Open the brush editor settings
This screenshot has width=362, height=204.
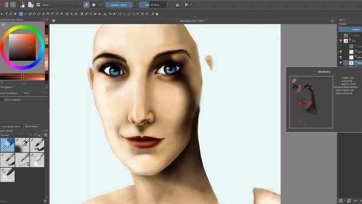pos(31,5)
